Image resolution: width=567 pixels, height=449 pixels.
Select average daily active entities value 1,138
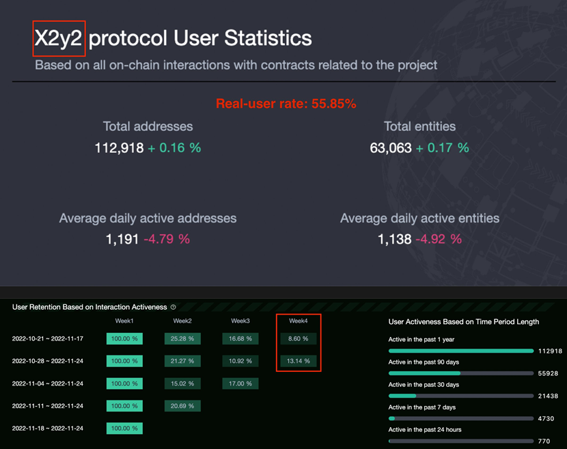click(x=395, y=239)
